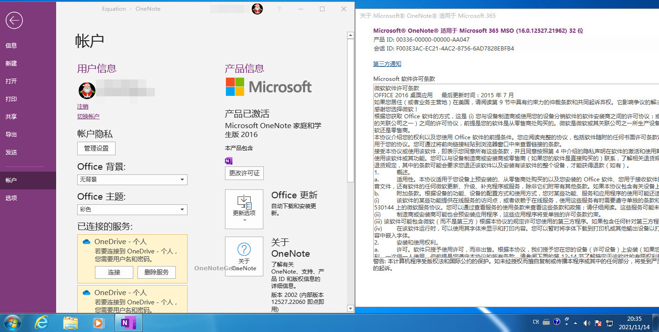Expand the Office 背景 dropdown
The height and width of the screenshot is (332, 659).
(x=132, y=180)
